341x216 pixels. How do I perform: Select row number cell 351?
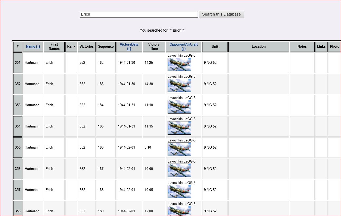point(18,63)
